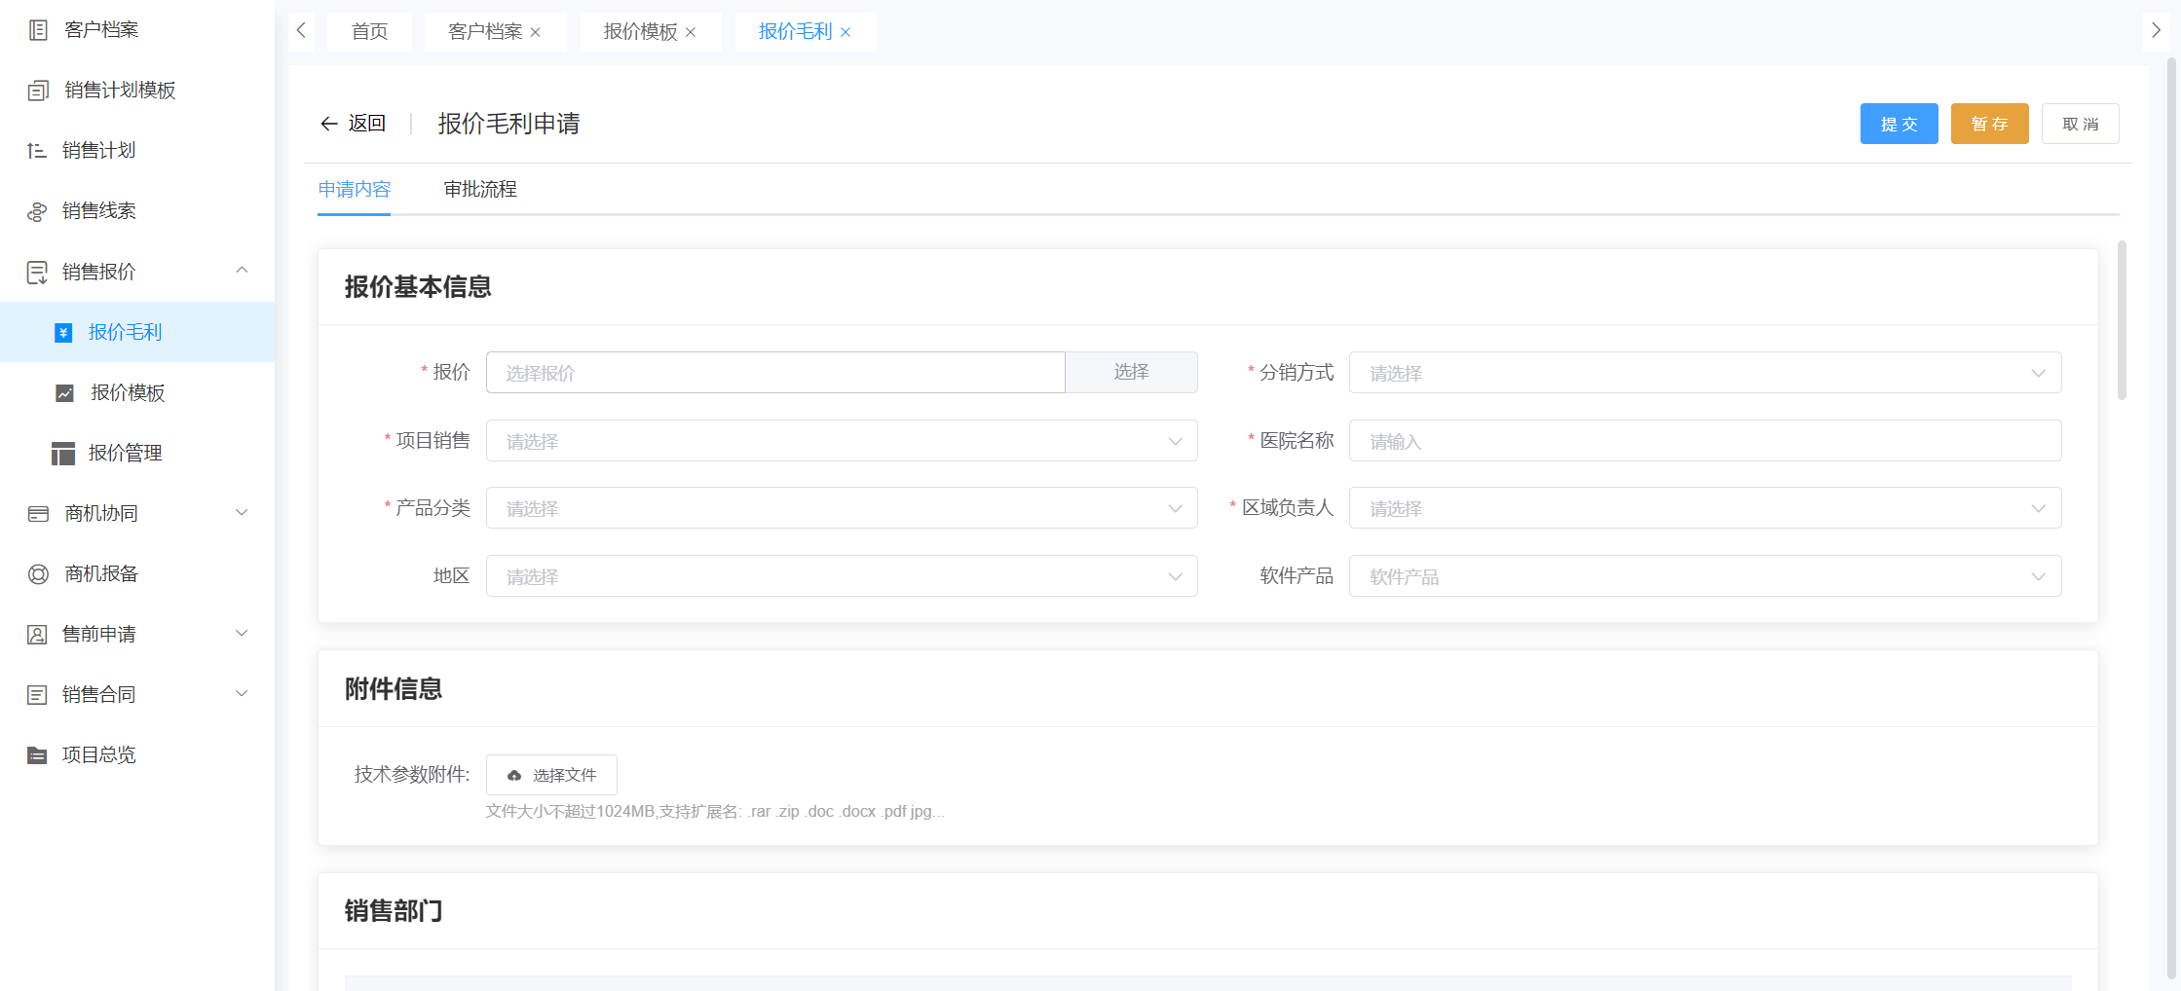
Task: Close the 报价模板 tab
Action: [691, 32]
